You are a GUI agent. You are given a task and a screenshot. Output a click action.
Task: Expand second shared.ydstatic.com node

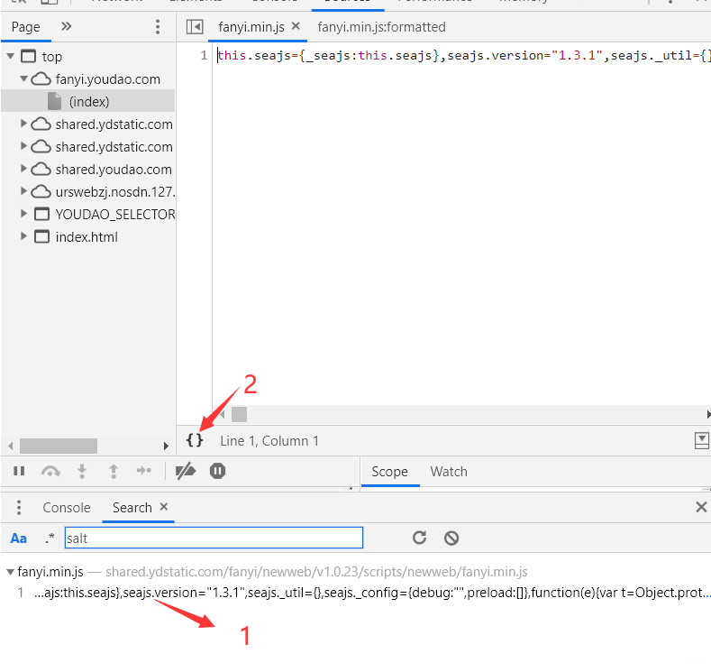23,146
